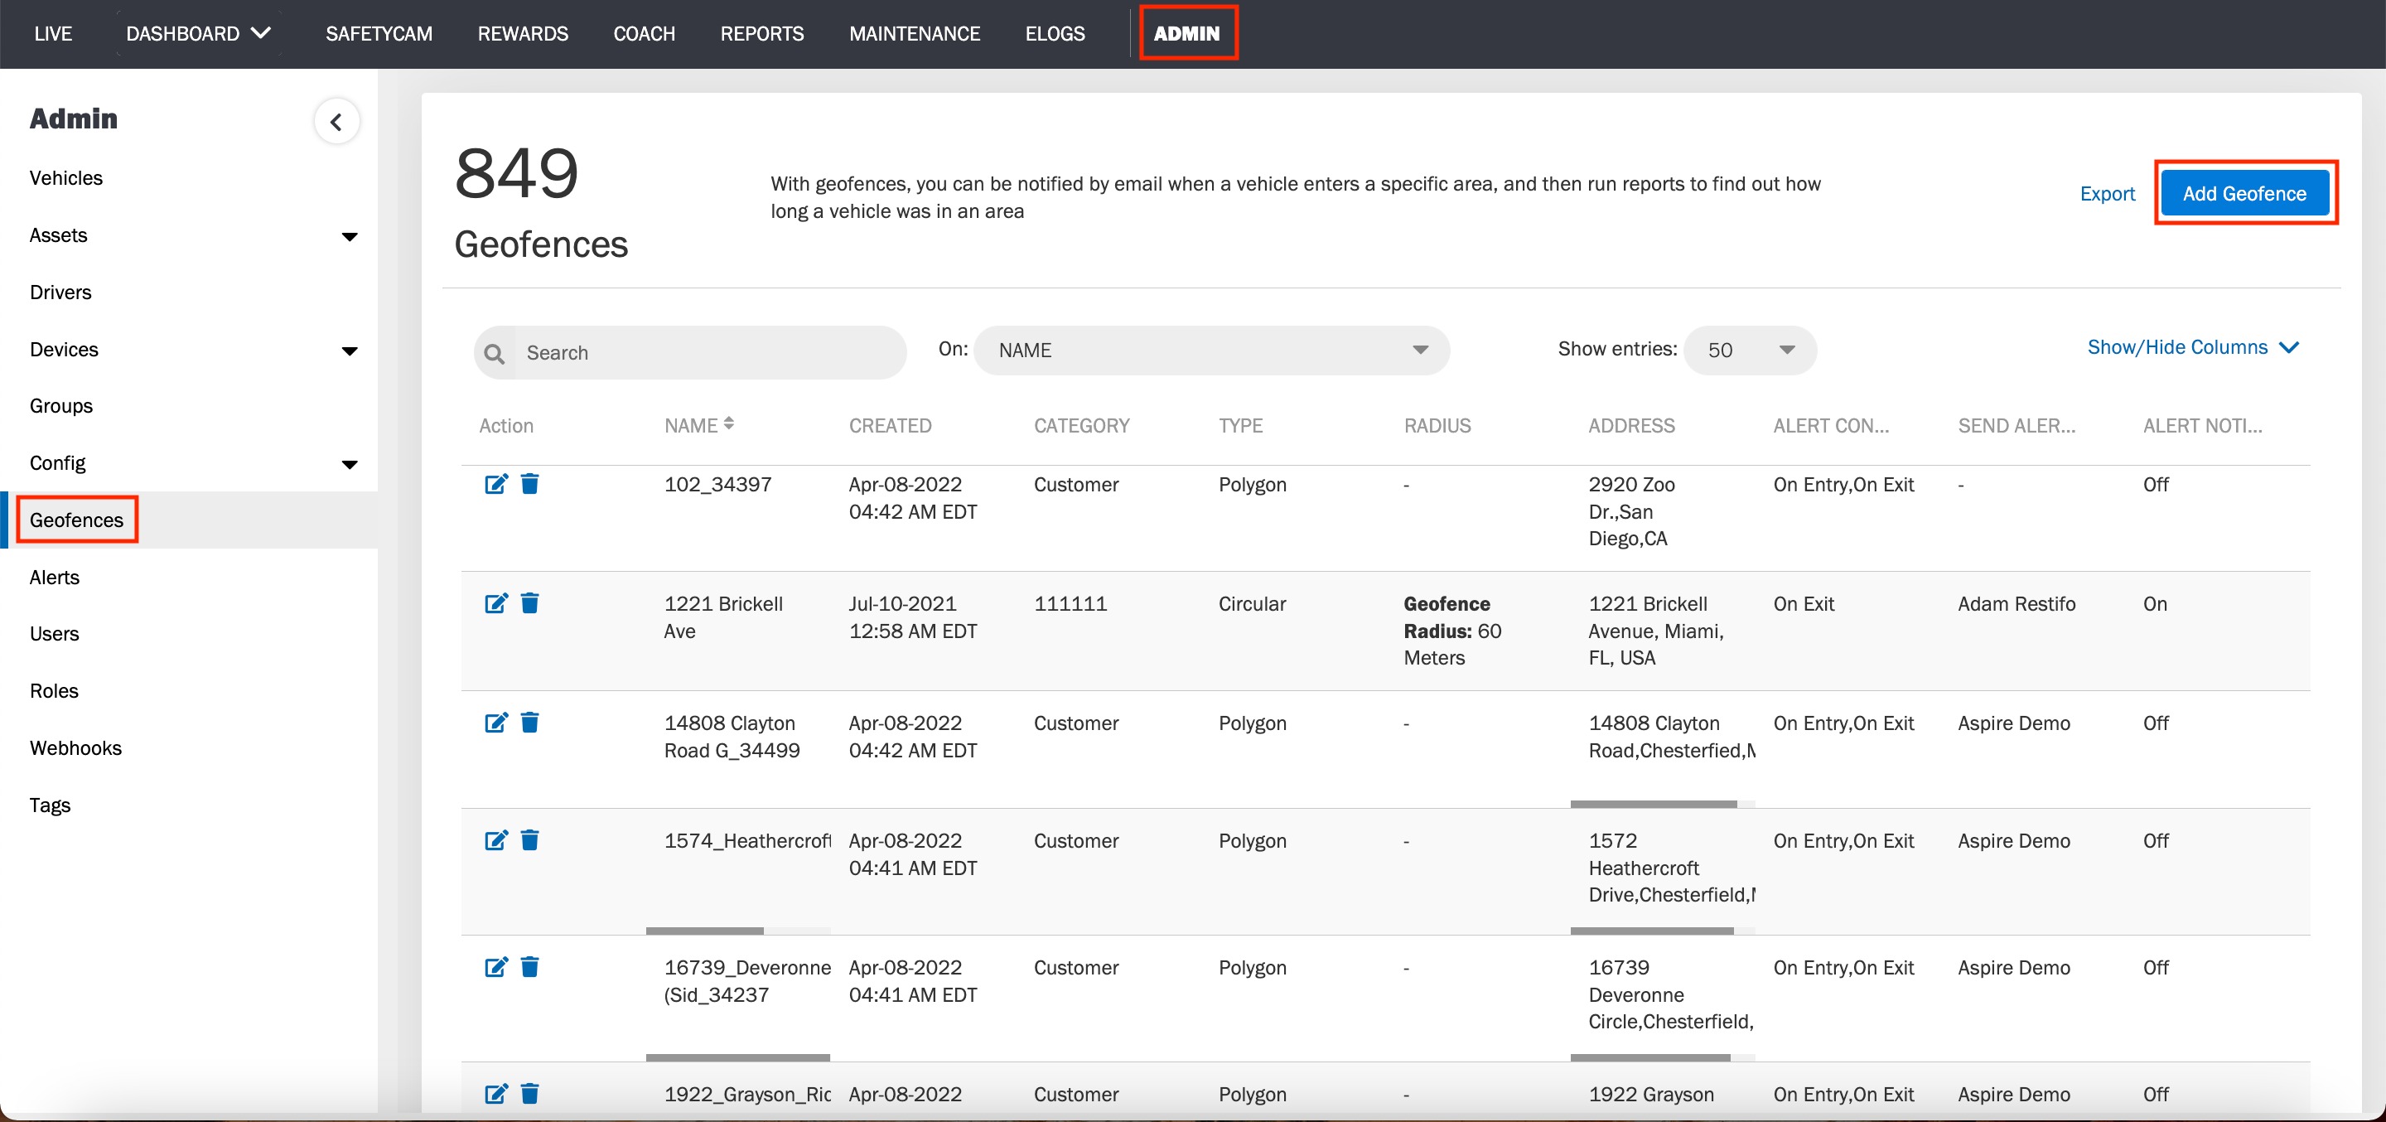Open Vehicles in Admin sidebar
Screen dimensions: 2386x1122
coord(65,178)
